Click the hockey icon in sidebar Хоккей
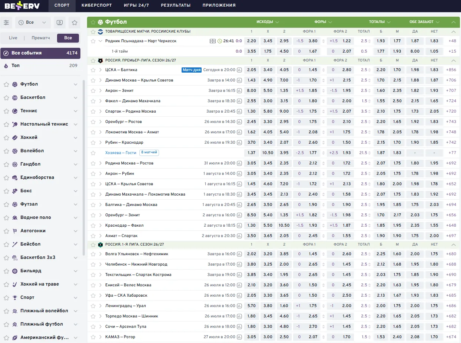 point(15,137)
